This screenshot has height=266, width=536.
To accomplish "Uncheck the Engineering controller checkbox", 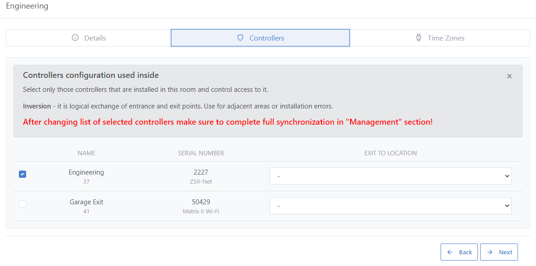I will [x=23, y=174].
